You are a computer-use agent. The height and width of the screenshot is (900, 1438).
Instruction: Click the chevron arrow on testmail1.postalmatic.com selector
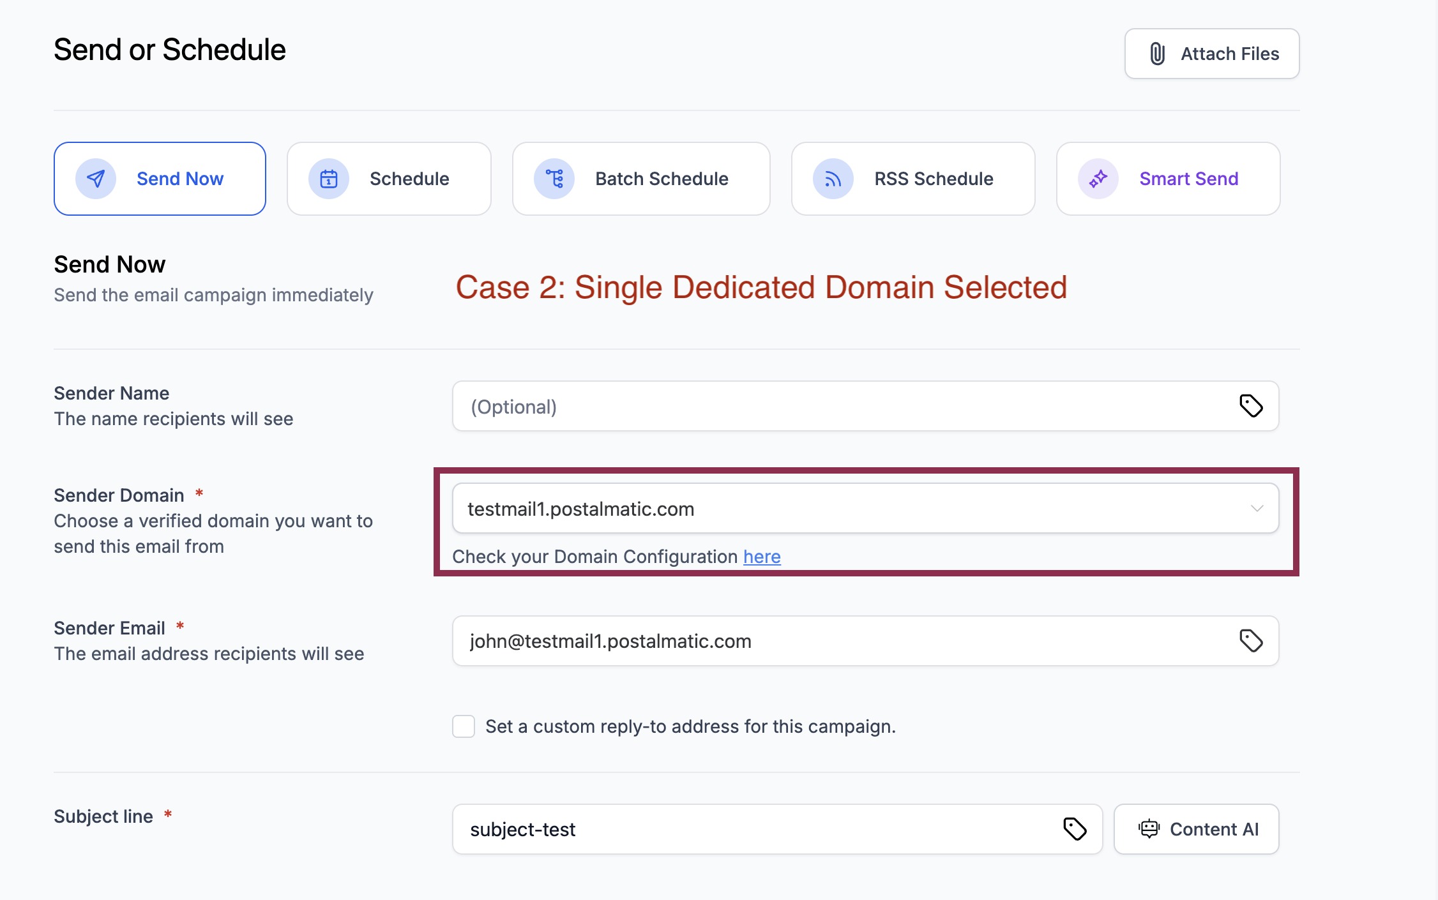pyautogui.click(x=1257, y=509)
